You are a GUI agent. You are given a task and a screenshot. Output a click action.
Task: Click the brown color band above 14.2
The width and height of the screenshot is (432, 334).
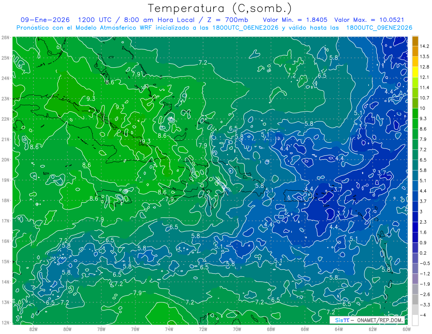(x=415, y=41)
